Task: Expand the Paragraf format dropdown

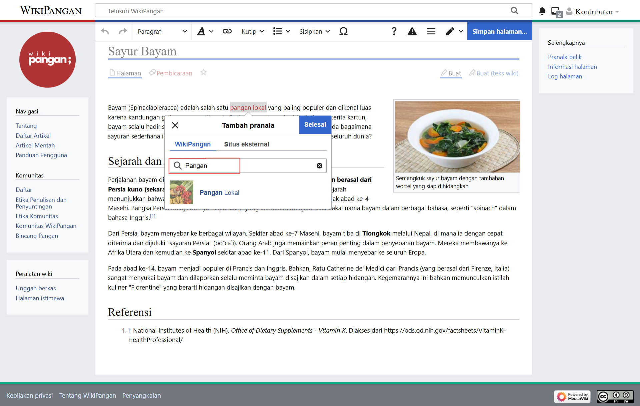Action: pyautogui.click(x=162, y=31)
